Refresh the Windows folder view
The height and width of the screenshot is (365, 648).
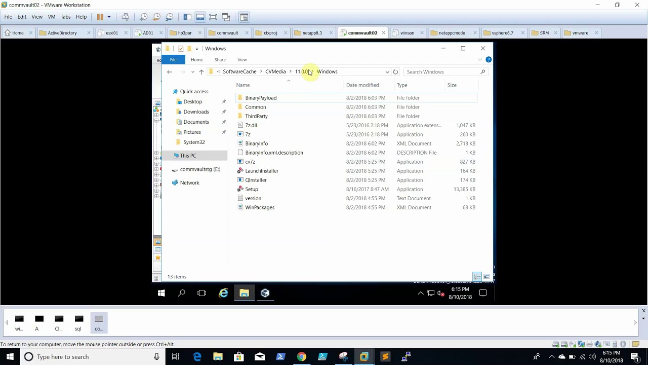click(395, 72)
